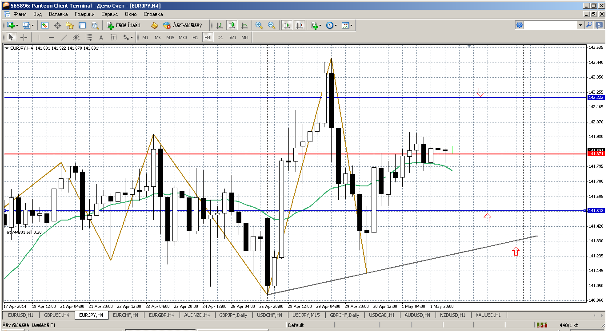608x331 pixels.
Task: Switch to the GBPJPY,Daily chart tab
Action: pos(233,315)
